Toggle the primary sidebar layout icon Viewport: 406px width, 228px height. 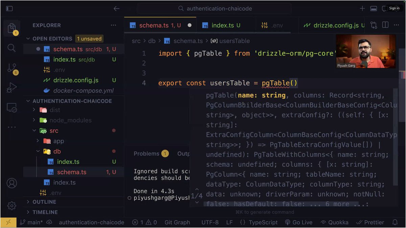pyautogui.click(x=9, y=8)
